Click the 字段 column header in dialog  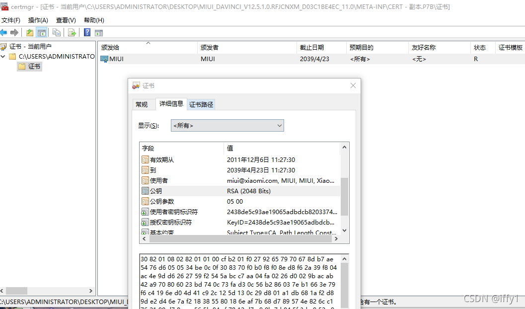(x=181, y=148)
